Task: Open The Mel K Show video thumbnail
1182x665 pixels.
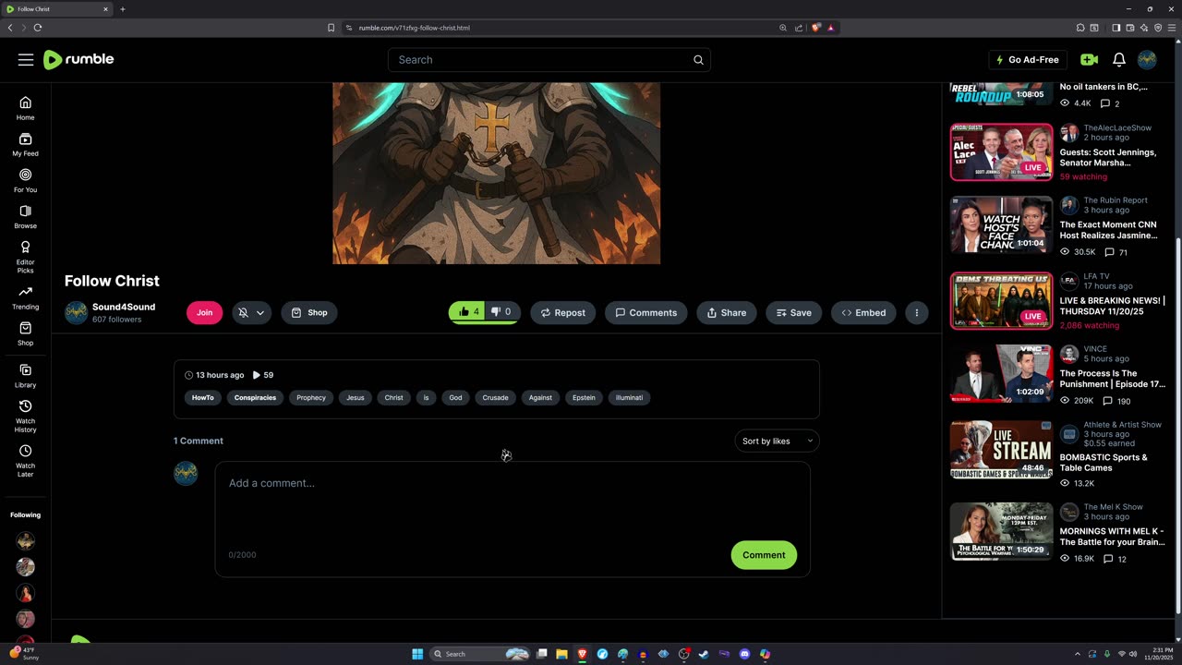Action: tap(1001, 531)
